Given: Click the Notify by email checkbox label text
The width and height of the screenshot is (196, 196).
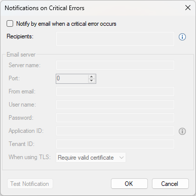Looking at the screenshot, I should click(66, 24).
